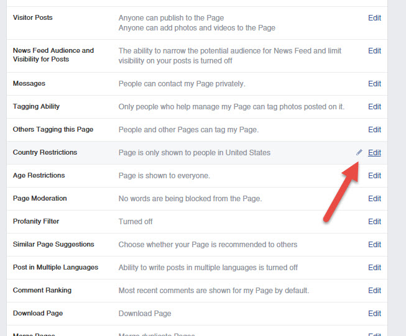Click the Age Restrictions label
Image resolution: width=406 pixels, height=336 pixels.
[x=39, y=175]
